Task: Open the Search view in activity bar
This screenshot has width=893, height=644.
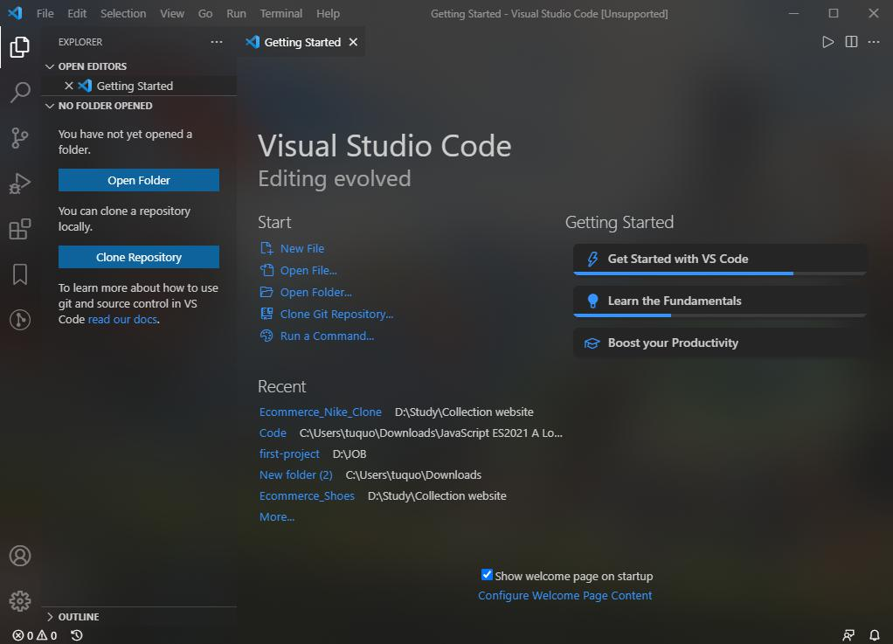Action: tap(19, 92)
